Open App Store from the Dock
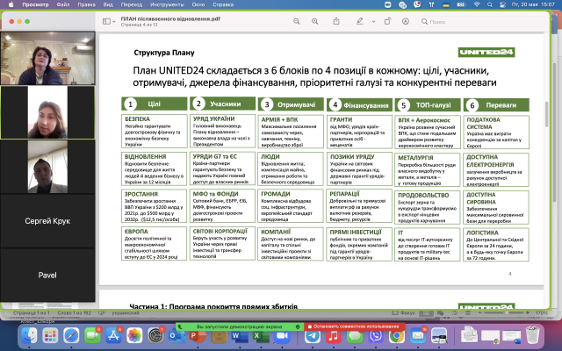 [x=113, y=335]
